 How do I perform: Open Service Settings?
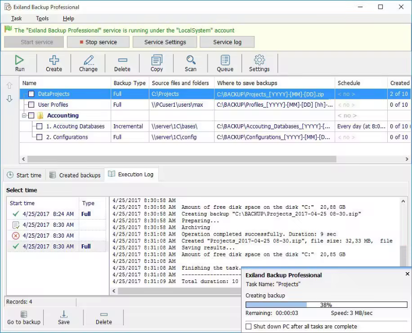[165, 42]
